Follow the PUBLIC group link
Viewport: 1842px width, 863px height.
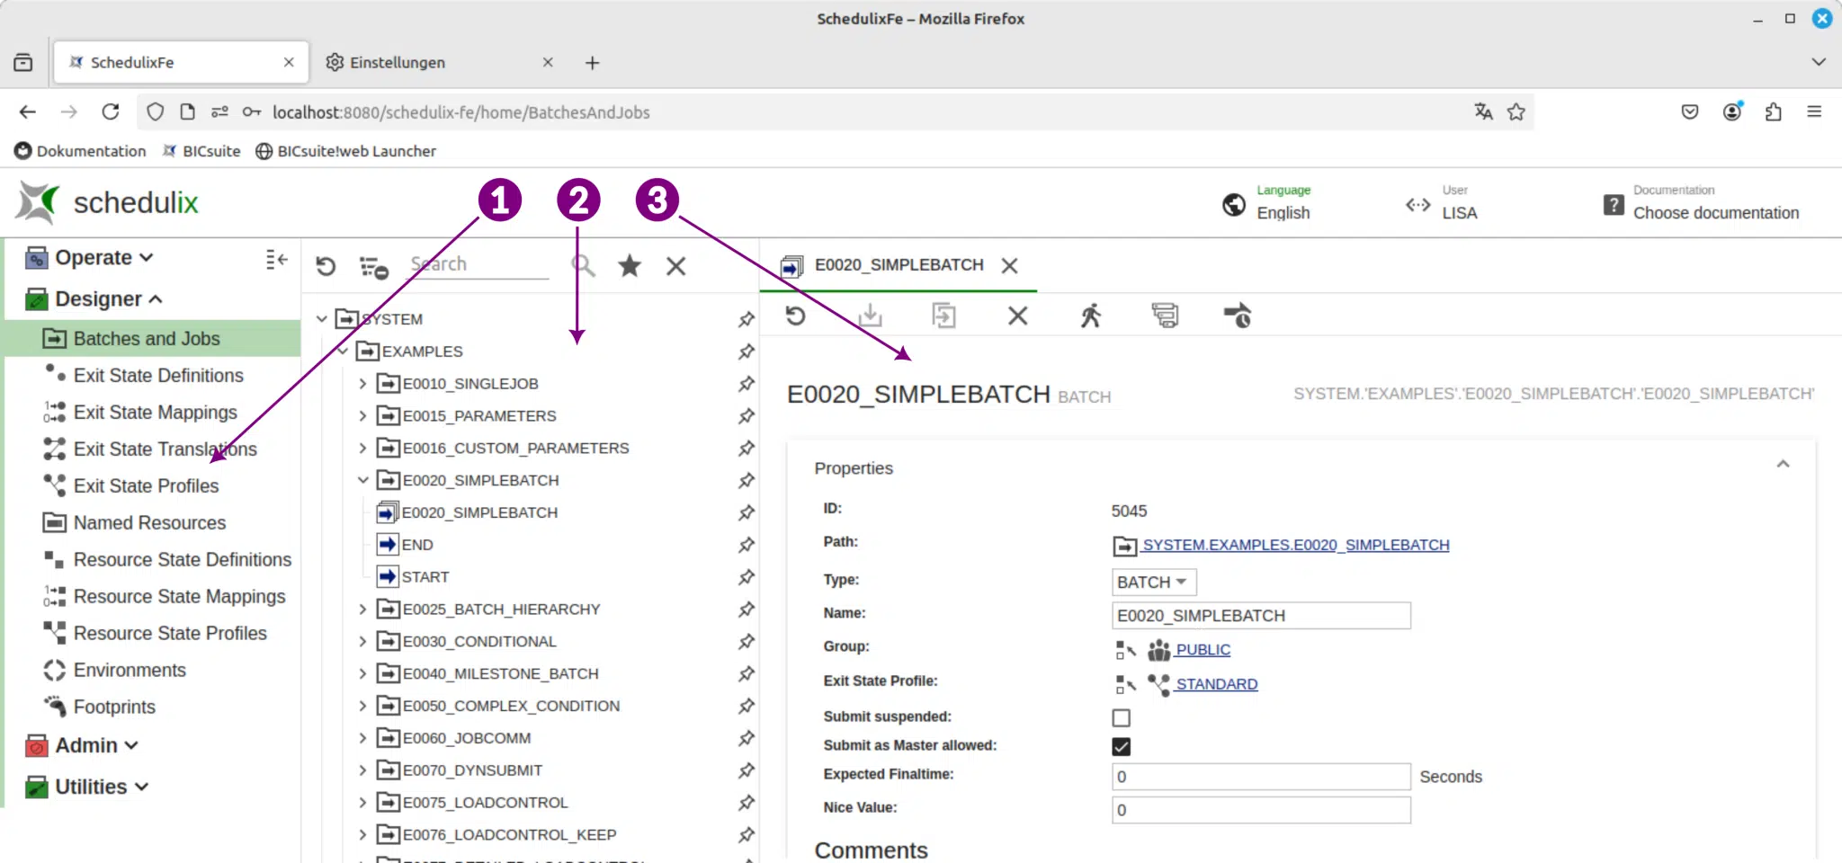1203,650
